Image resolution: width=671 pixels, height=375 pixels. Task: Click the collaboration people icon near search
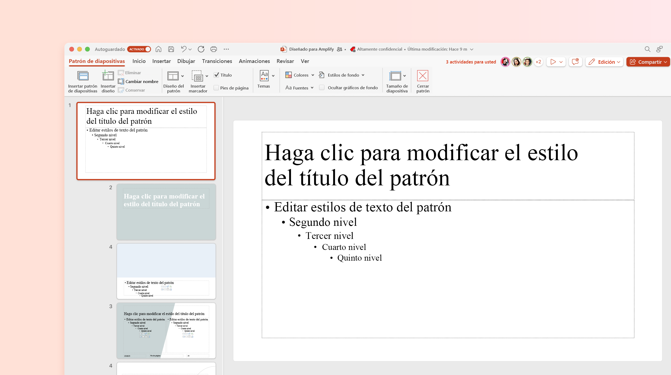(x=659, y=49)
